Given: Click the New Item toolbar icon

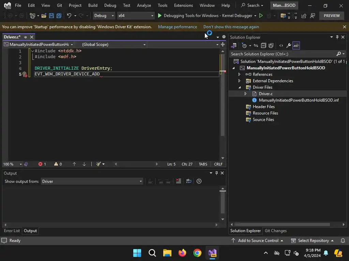Looking at the screenshot, I should point(32,16).
